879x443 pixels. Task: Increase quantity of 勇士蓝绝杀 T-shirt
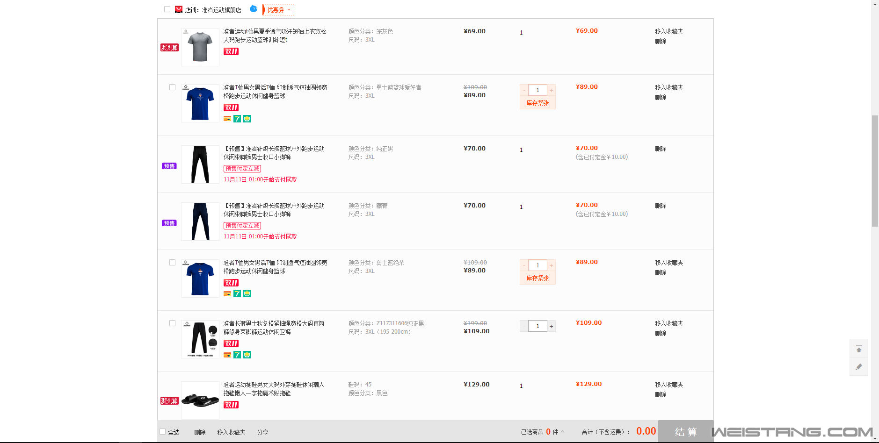coord(552,265)
